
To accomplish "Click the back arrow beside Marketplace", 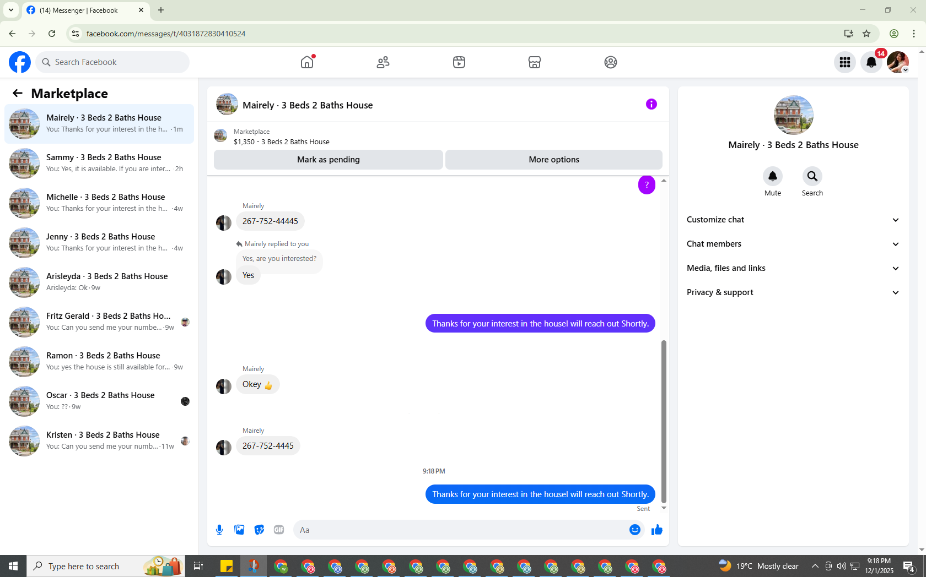I will click(18, 94).
